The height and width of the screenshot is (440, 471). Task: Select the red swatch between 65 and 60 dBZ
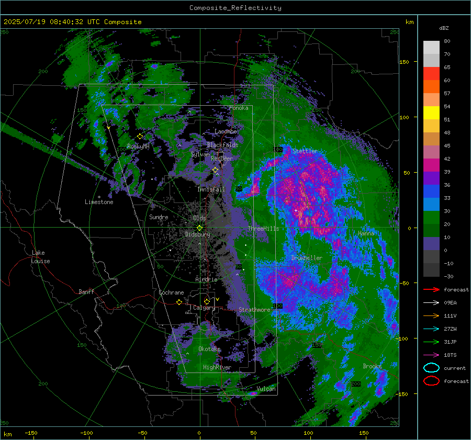[x=431, y=74]
